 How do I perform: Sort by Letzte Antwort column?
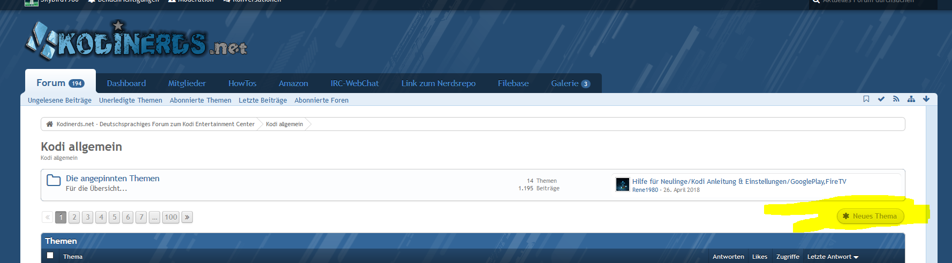[x=833, y=257]
